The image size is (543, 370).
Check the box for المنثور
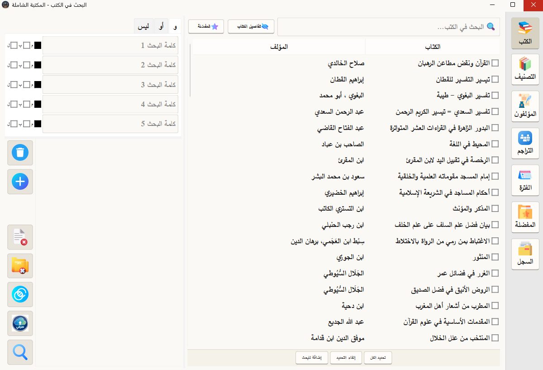[x=495, y=257]
